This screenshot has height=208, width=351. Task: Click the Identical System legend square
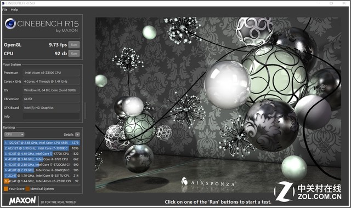pyautogui.click(x=27, y=189)
